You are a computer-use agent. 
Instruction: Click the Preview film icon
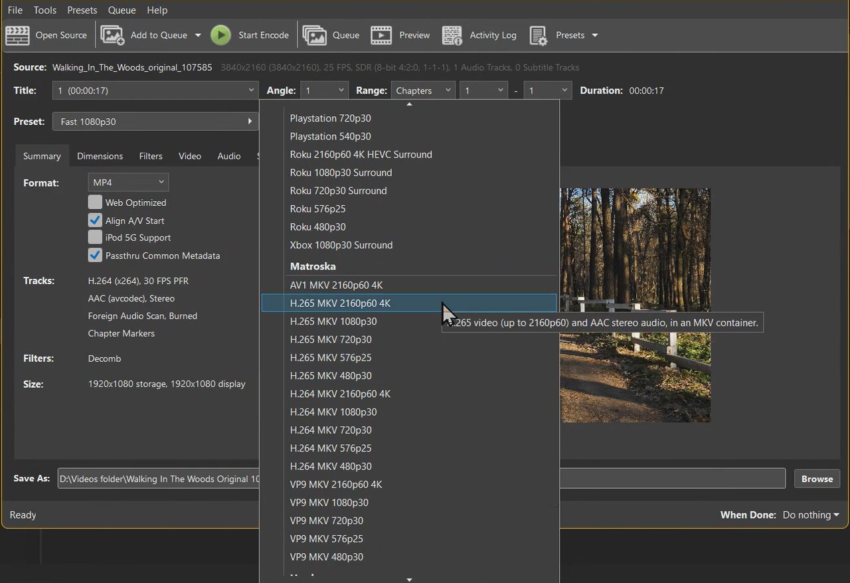click(x=381, y=35)
